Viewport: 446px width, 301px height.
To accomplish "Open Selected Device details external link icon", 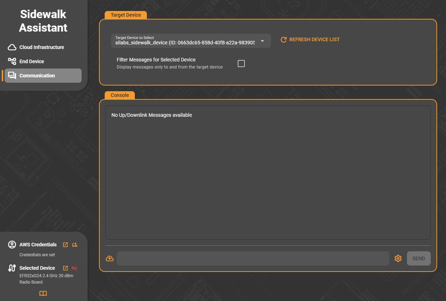I will coord(65,268).
